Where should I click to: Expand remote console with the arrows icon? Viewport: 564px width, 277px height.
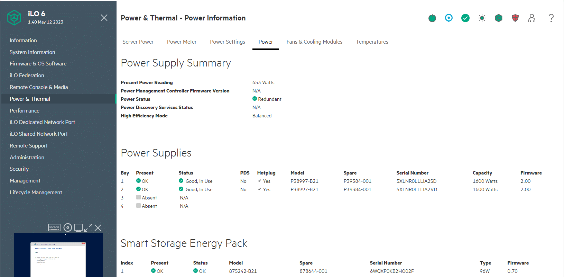88,227
